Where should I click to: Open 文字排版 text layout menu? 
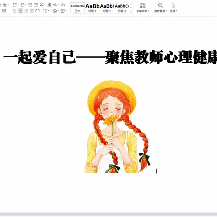point(142,8)
